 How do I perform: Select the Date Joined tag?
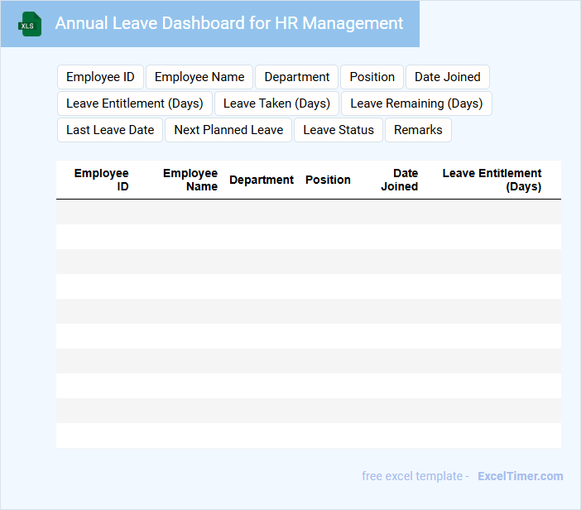pos(447,77)
